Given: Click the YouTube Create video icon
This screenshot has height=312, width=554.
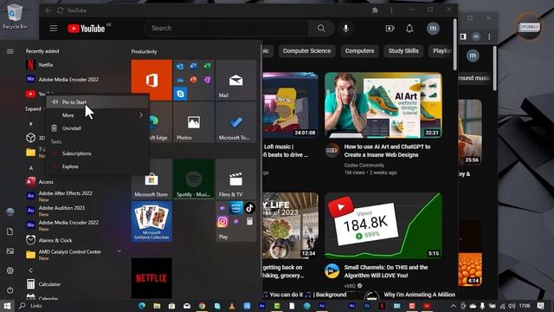Looking at the screenshot, I should [390, 29].
